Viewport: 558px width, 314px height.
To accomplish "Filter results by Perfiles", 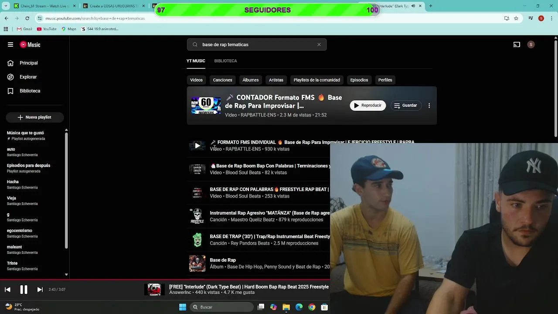I will tap(385, 80).
